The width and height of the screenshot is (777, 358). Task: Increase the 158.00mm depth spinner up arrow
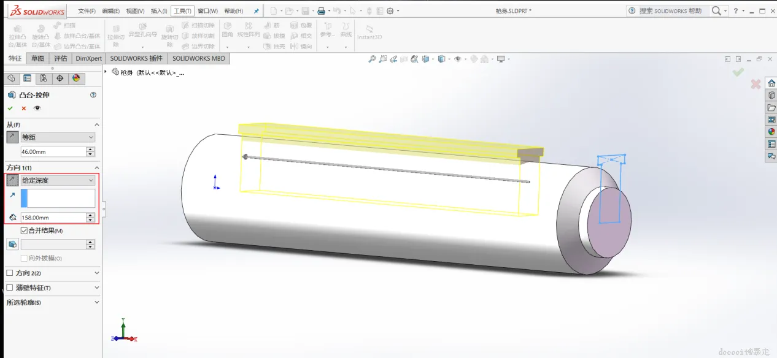[x=91, y=215]
